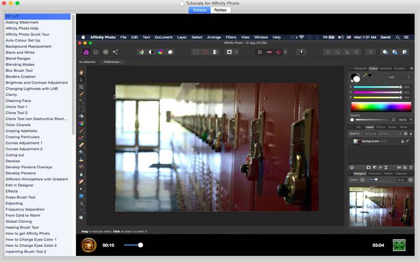Open the layer cog settings icon

pos(405,134)
